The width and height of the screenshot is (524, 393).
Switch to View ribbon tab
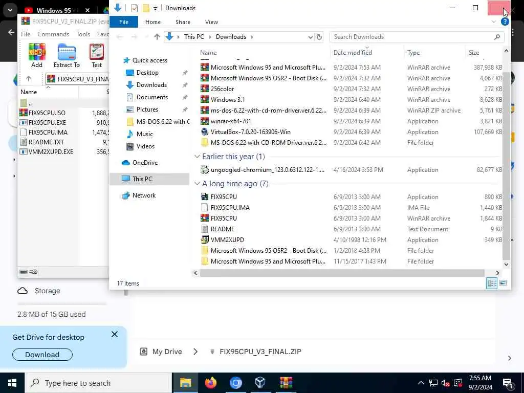coord(211,22)
